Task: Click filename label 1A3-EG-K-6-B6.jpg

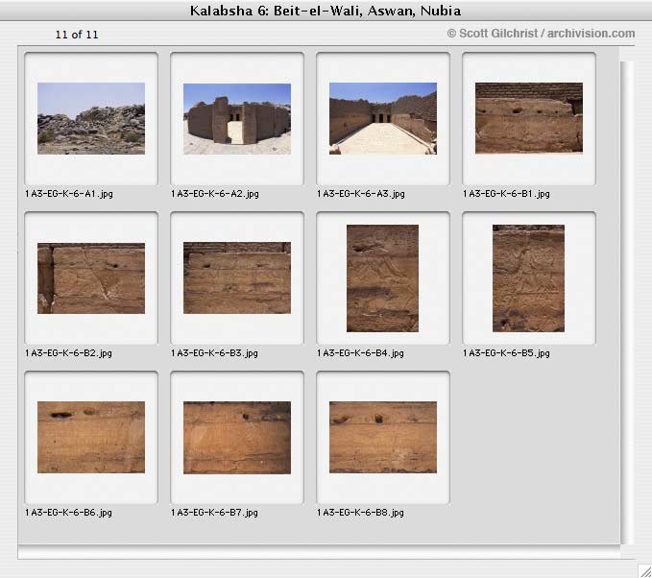Action: [x=68, y=513]
